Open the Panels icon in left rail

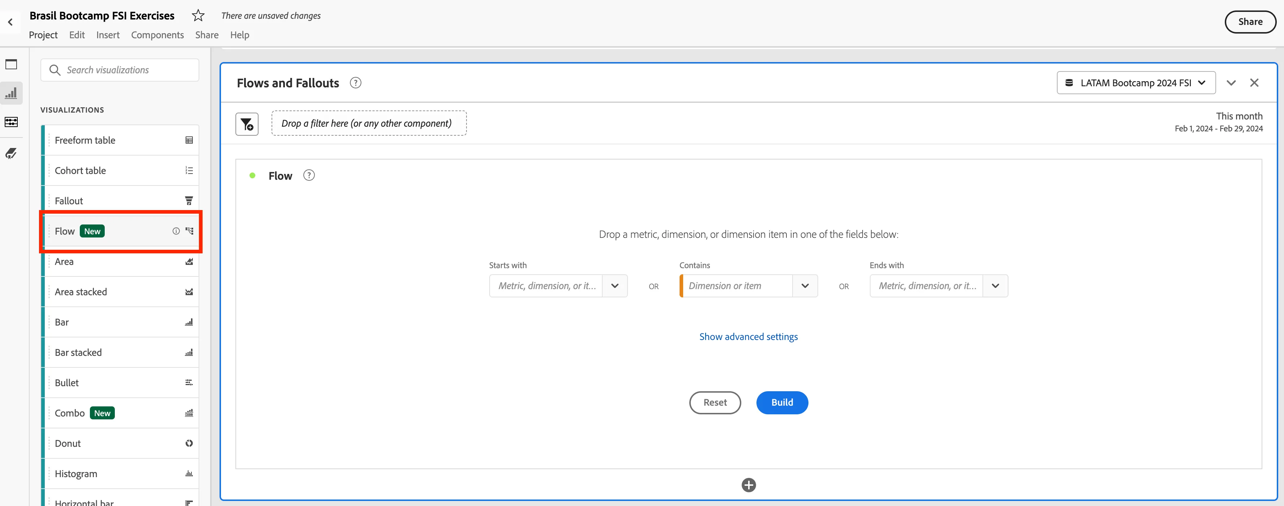click(11, 64)
